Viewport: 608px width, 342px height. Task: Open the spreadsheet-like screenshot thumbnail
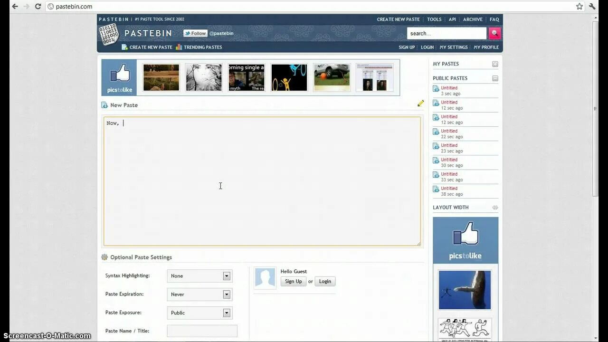click(x=375, y=77)
